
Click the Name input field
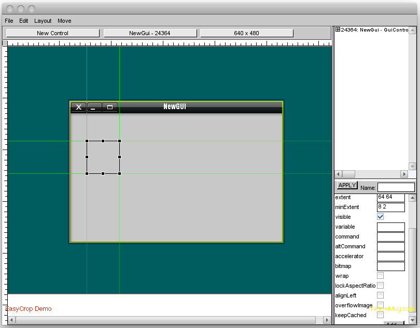[396, 187]
